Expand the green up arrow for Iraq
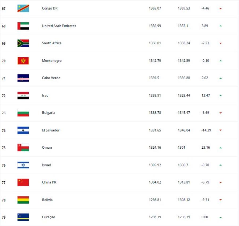Viewport: 239px width, 226px height. [221, 95]
